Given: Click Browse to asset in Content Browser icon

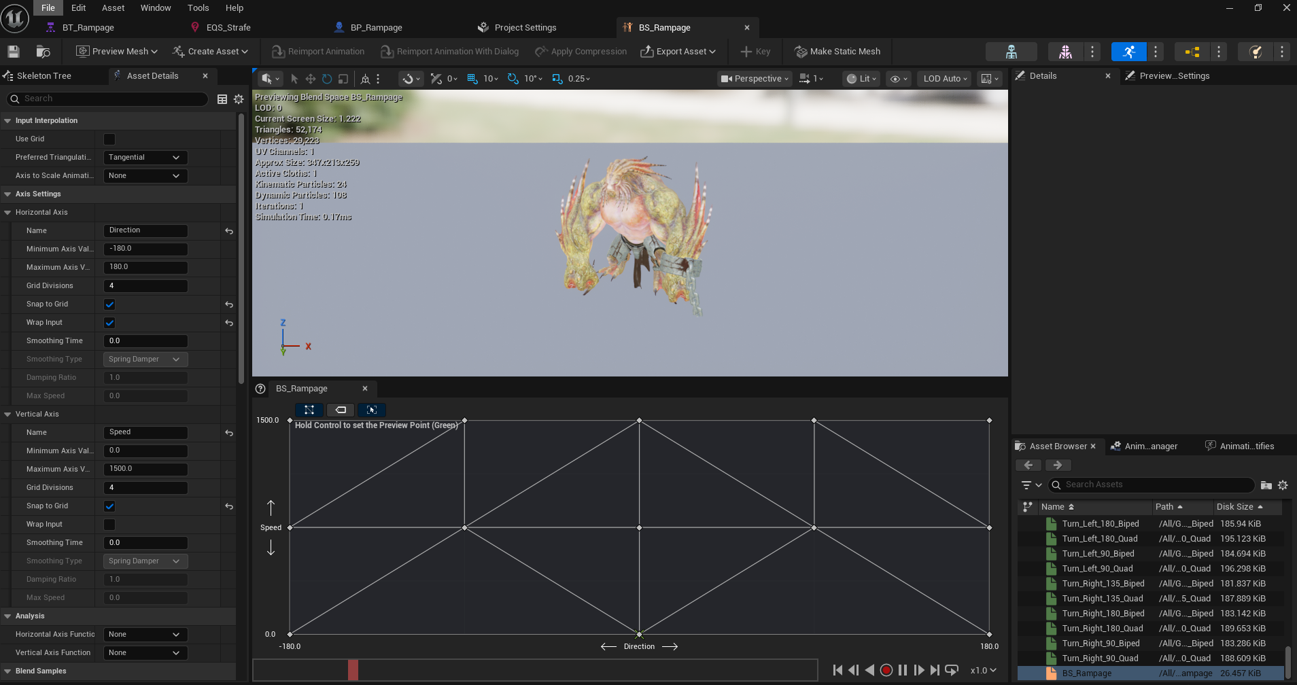Looking at the screenshot, I should click(43, 52).
